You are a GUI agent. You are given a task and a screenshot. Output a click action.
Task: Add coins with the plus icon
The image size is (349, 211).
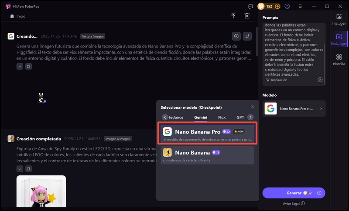point(277,7)
